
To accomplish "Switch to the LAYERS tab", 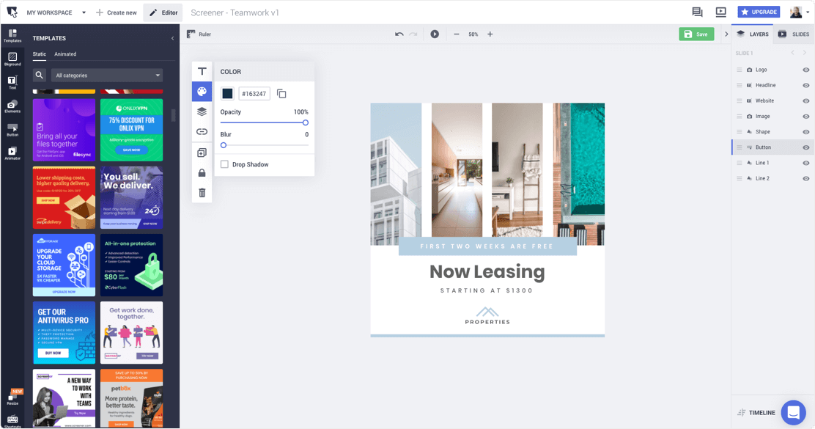I will click(x=753, y=34).
